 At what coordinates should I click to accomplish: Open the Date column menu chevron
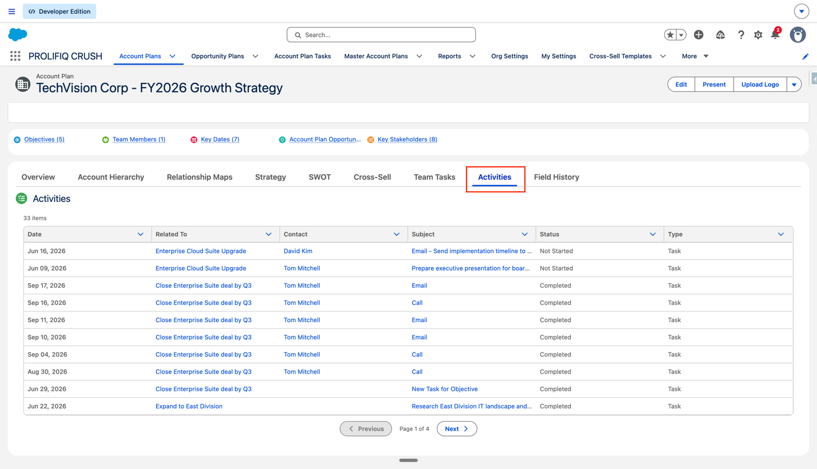point(140,234)
